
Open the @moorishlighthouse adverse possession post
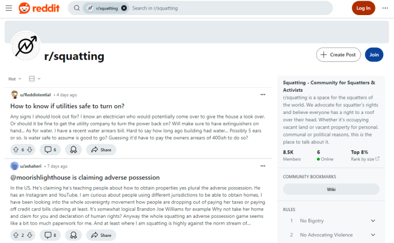[x=85, y=178]
